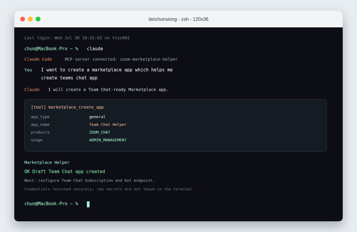Click the orange 'Claude' speaker label

32,90
